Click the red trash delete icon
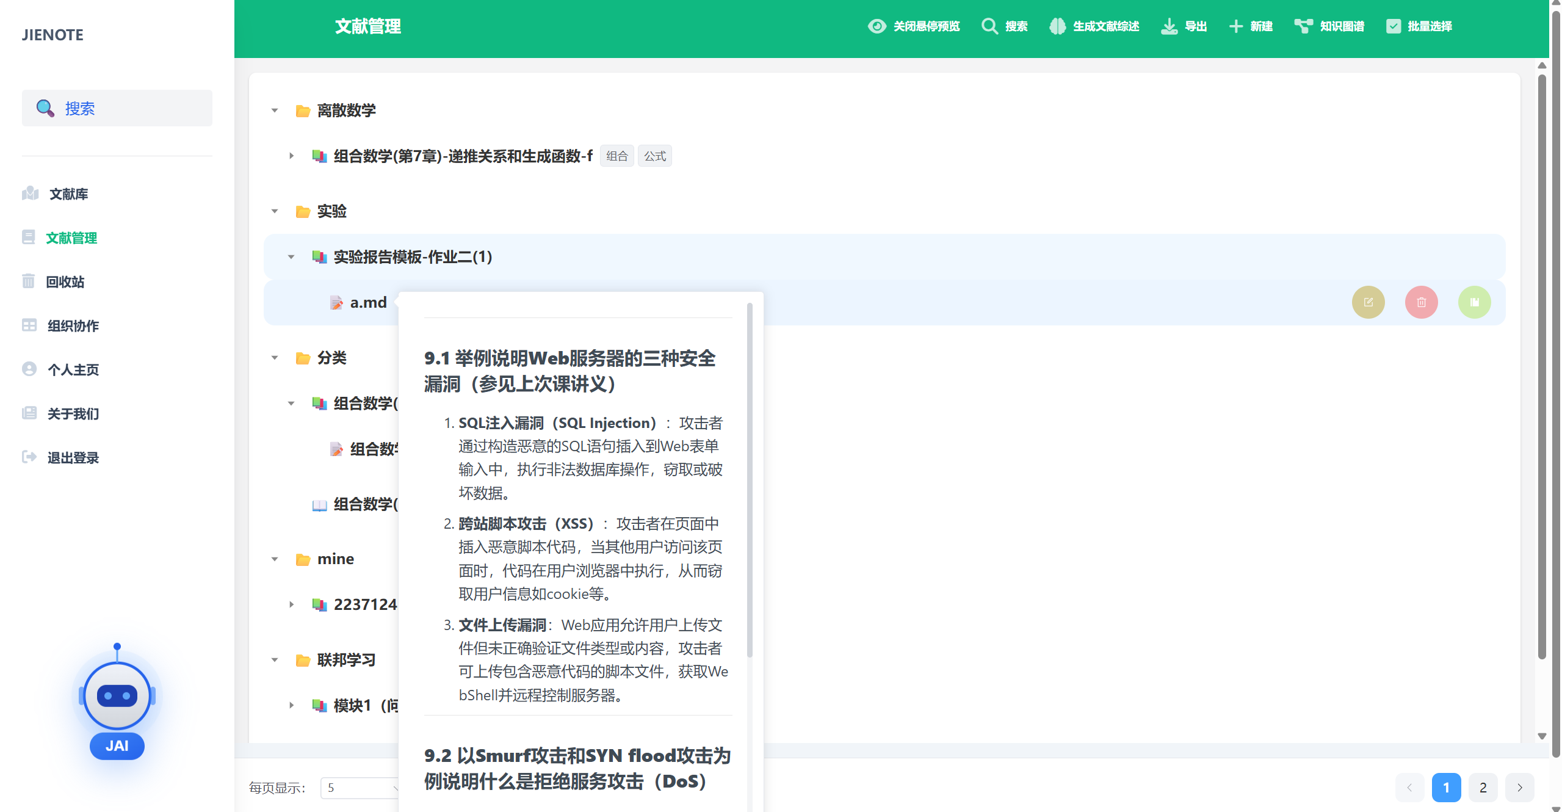Screen dimensions: 1562x812 click(1421, 302)
